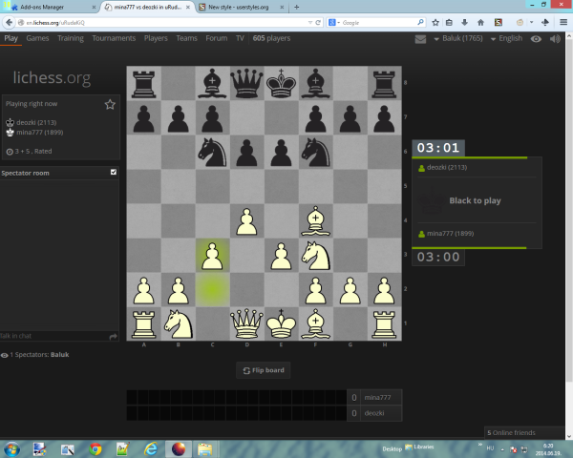
Task: Click the browser back arrow button
Action: pos(9,23)
